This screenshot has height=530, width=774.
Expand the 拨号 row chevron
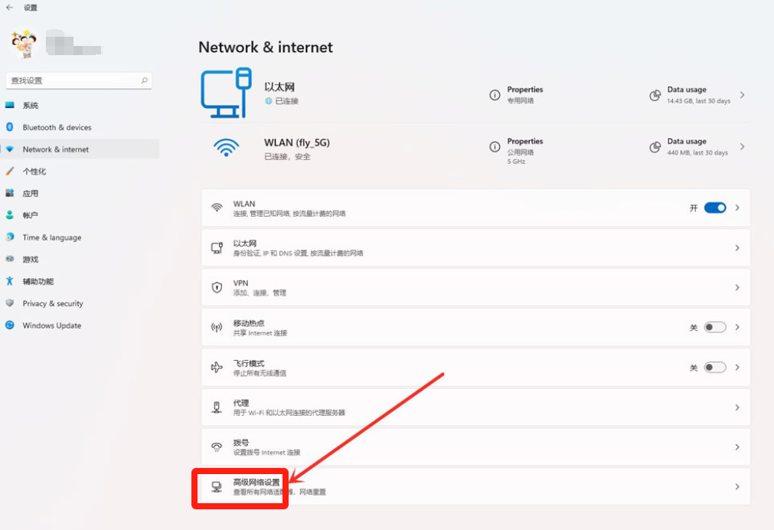click(737, 447)
